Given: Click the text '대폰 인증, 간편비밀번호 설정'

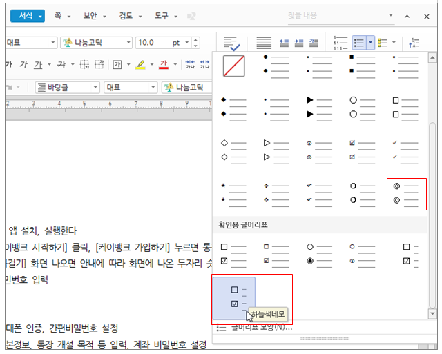Looking at the screenshot, I should point(61,328).
